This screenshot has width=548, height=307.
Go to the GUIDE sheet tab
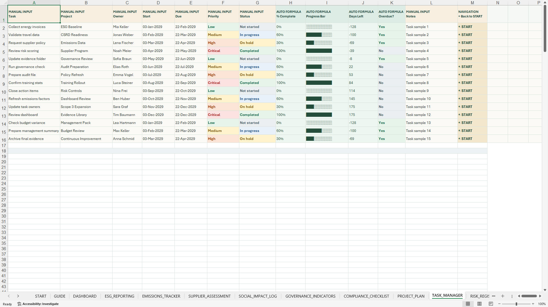click(60, 296)
